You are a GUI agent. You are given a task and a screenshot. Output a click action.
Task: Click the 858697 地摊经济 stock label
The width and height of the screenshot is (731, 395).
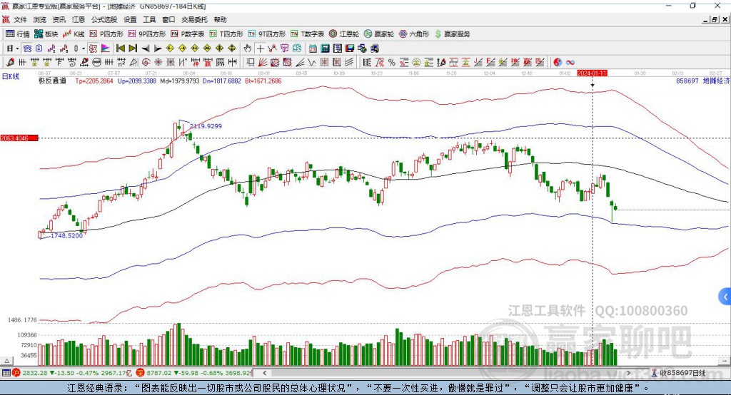point(702,81)
